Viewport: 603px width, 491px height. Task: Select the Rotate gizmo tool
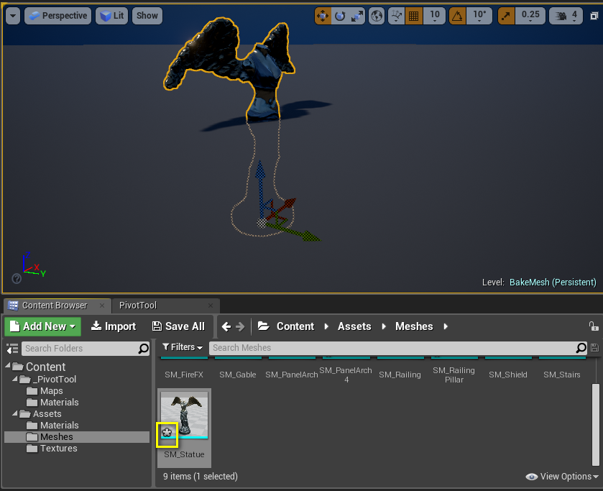pos(340,16)
